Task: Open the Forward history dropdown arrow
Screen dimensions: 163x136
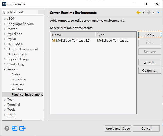Action: [153, 12]
